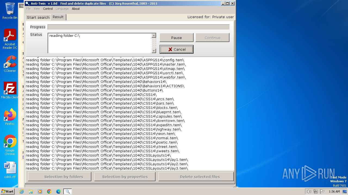Image resolution: width=348 pixels, height=195 pixels.
Task: Select log line ending sitmap.tem\
Action: pyautogui.click(x=105, y=69)
